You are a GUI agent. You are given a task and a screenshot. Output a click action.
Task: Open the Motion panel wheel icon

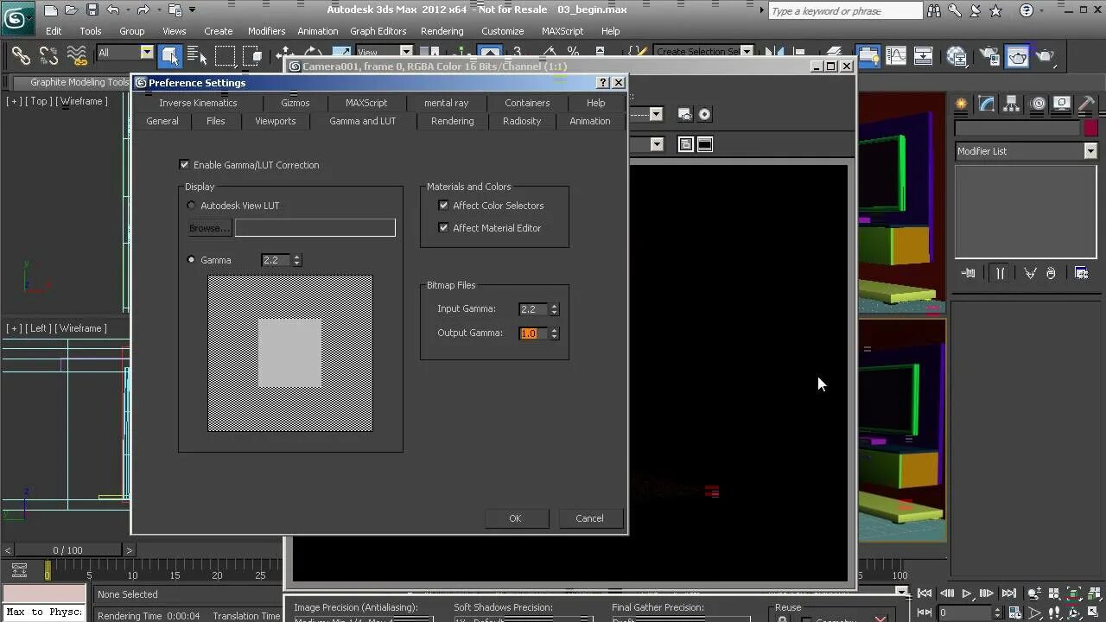tap(1038, 104)
